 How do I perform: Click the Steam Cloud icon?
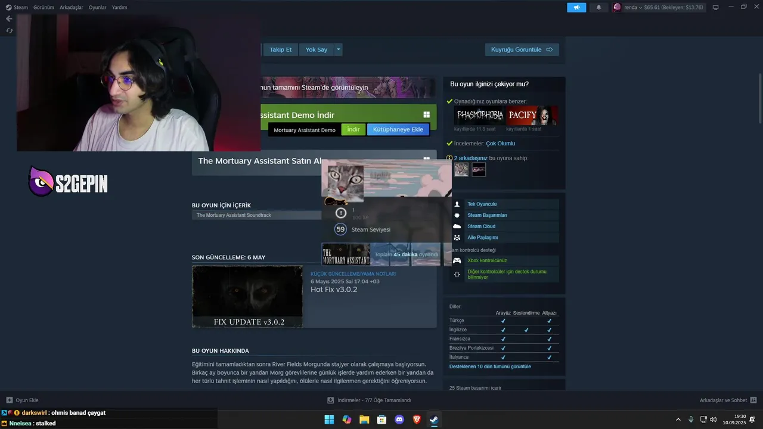coord(457,226)
